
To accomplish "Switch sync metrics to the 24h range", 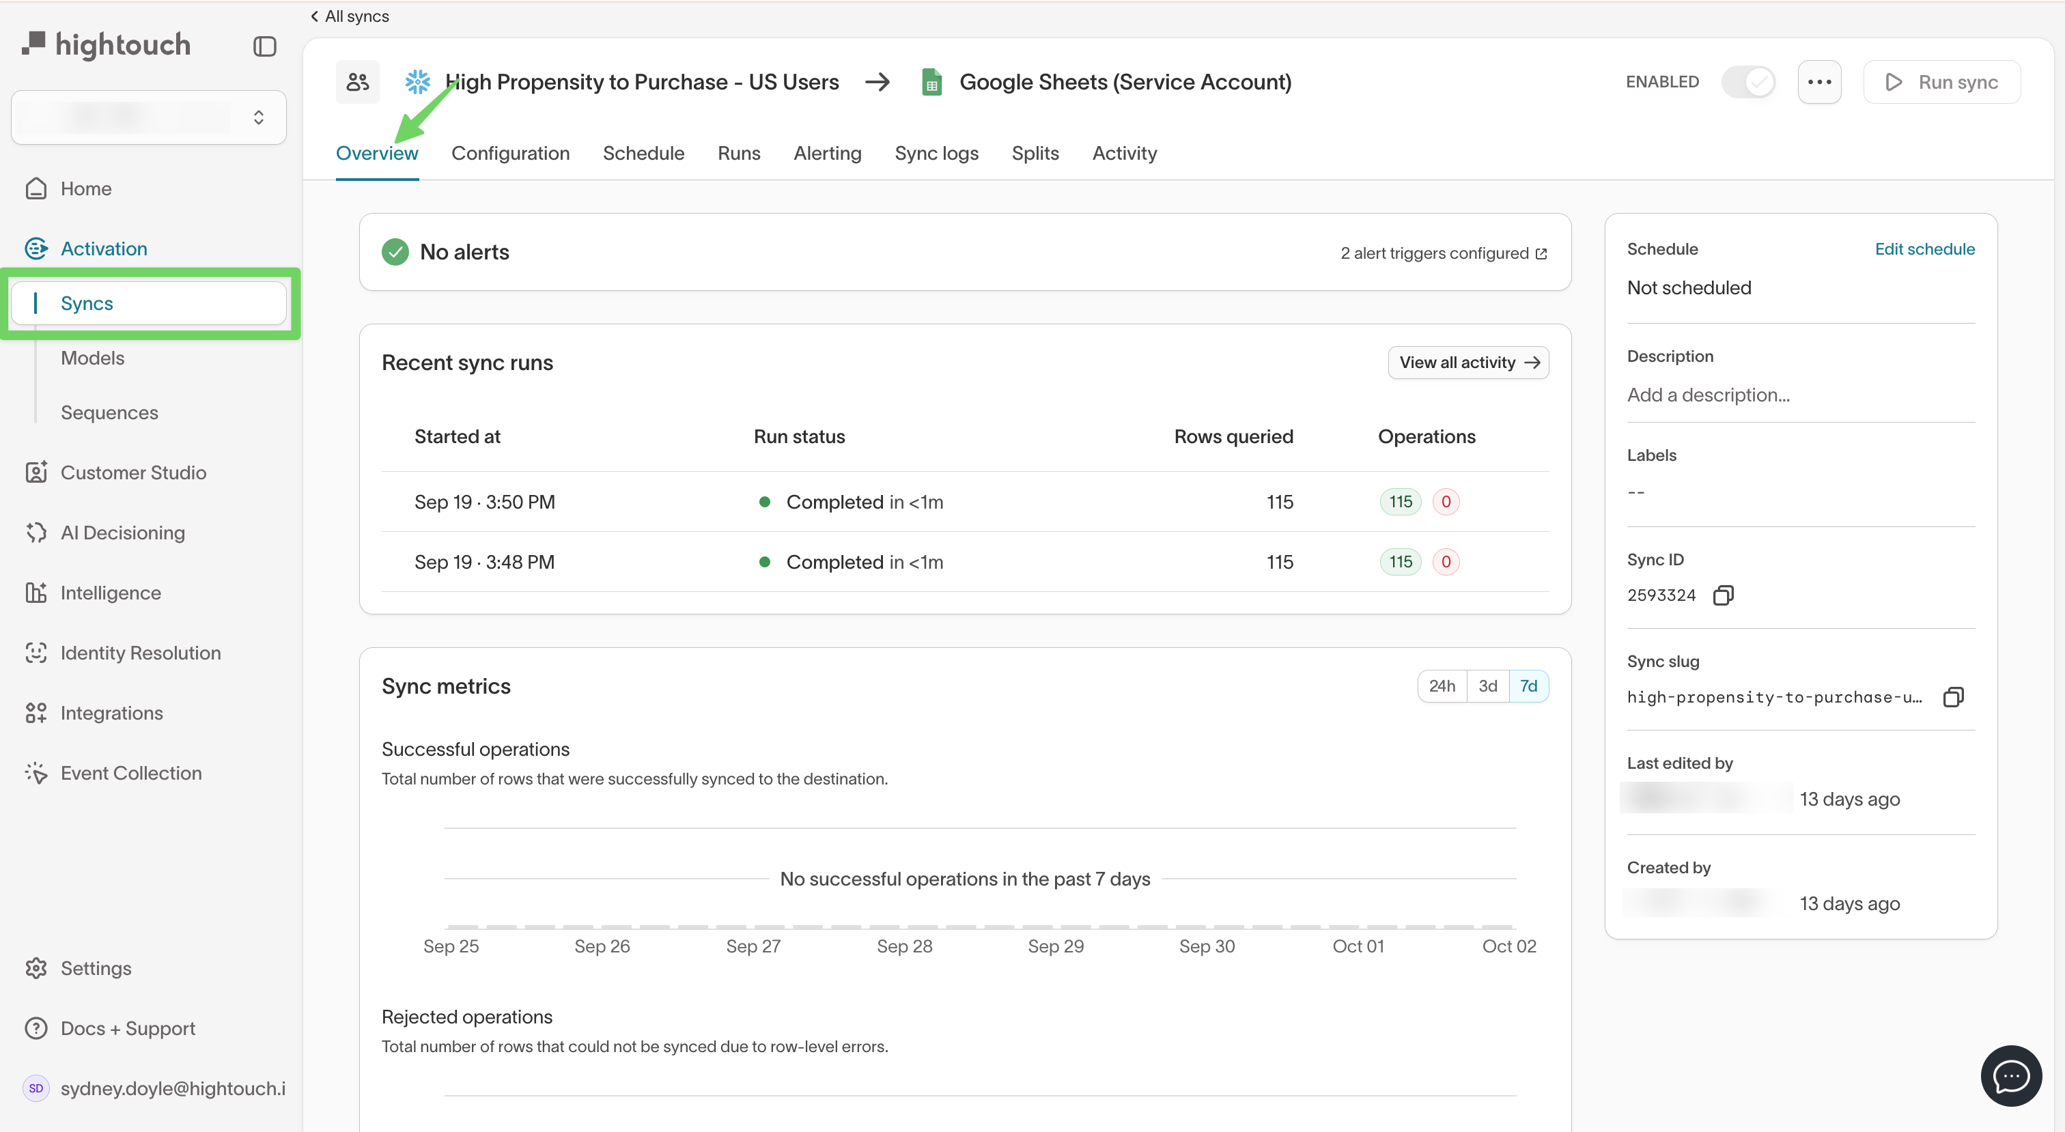I will tap(1442, 685).
